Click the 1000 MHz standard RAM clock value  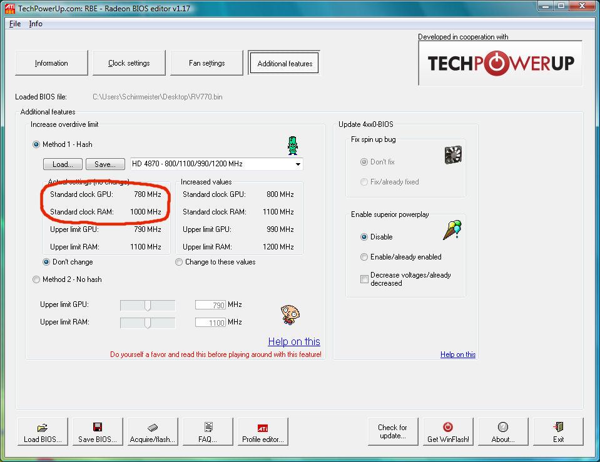[146, 212]
